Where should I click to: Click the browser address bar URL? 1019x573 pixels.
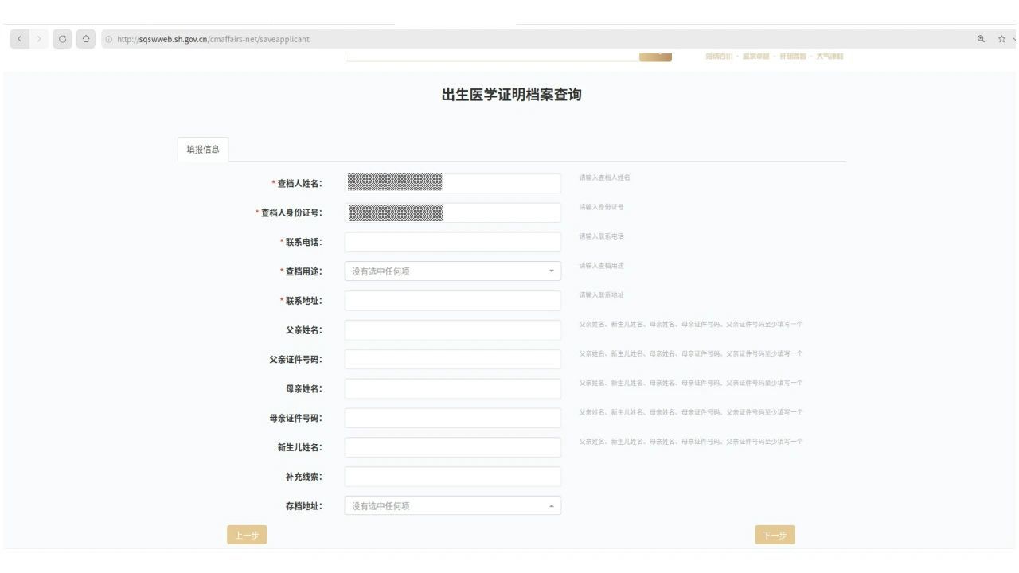pos(213,39)
